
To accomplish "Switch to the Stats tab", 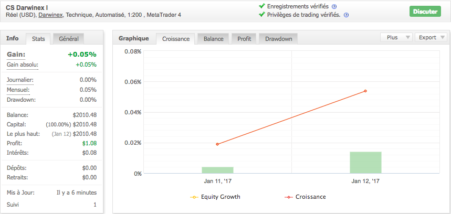I will tap(38, 39).
